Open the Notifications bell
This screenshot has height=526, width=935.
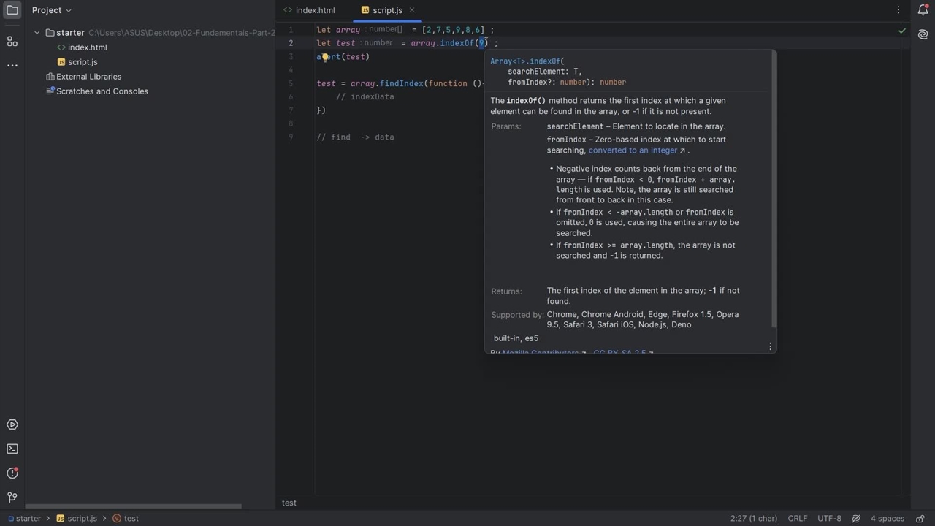pos(923,10)
